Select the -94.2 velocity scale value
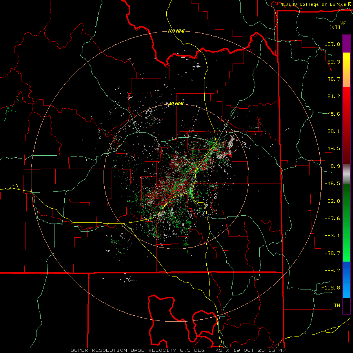The width and height of the screenshot is (353, 353). point(332,271)
